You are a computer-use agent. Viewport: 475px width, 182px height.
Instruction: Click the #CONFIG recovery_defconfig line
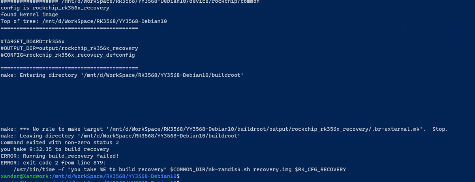tap(68, 55)
